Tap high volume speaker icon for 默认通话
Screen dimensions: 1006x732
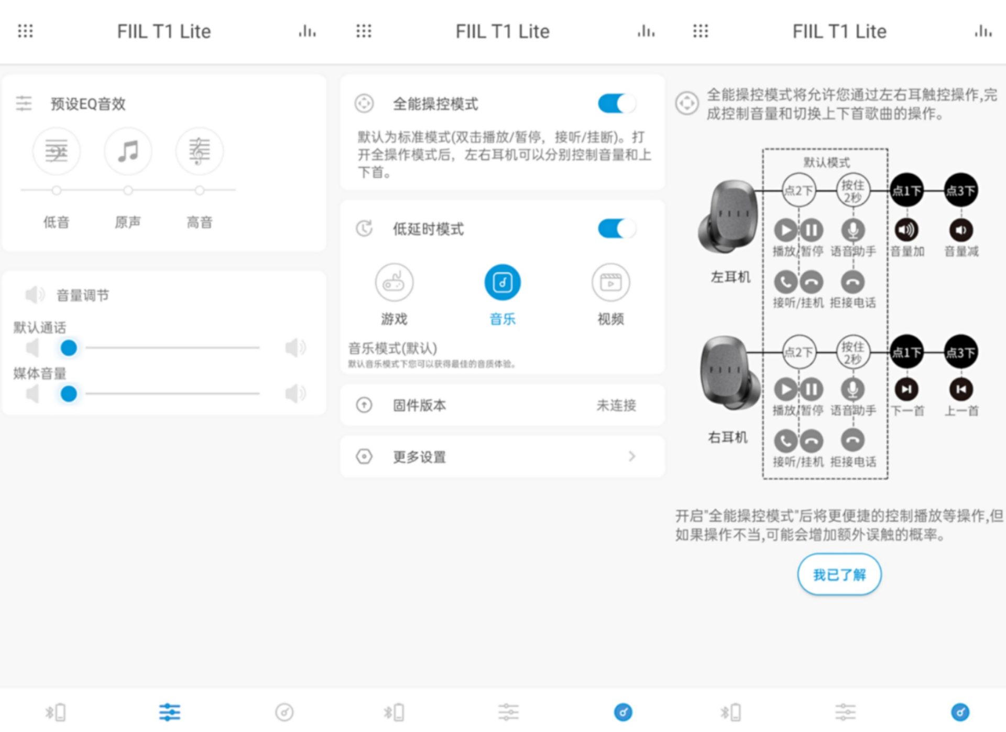[296, 348]
